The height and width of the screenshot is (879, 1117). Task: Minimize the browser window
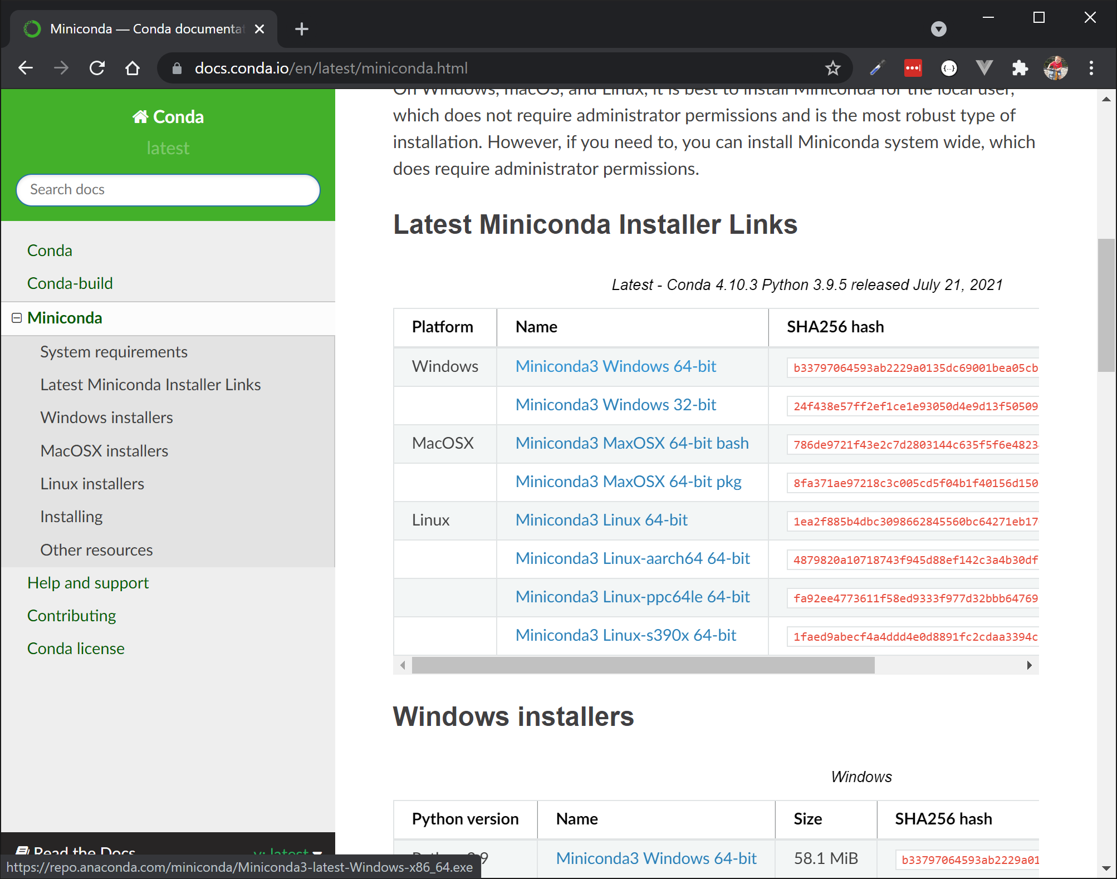pos(988,18)
